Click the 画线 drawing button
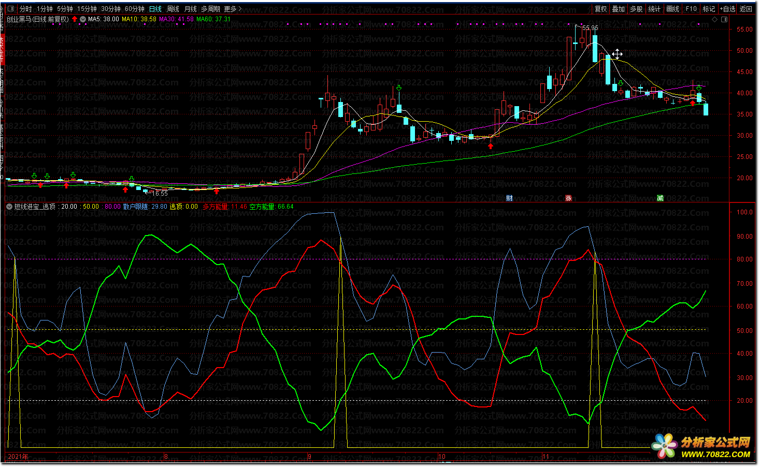 [x=672, y=9]
